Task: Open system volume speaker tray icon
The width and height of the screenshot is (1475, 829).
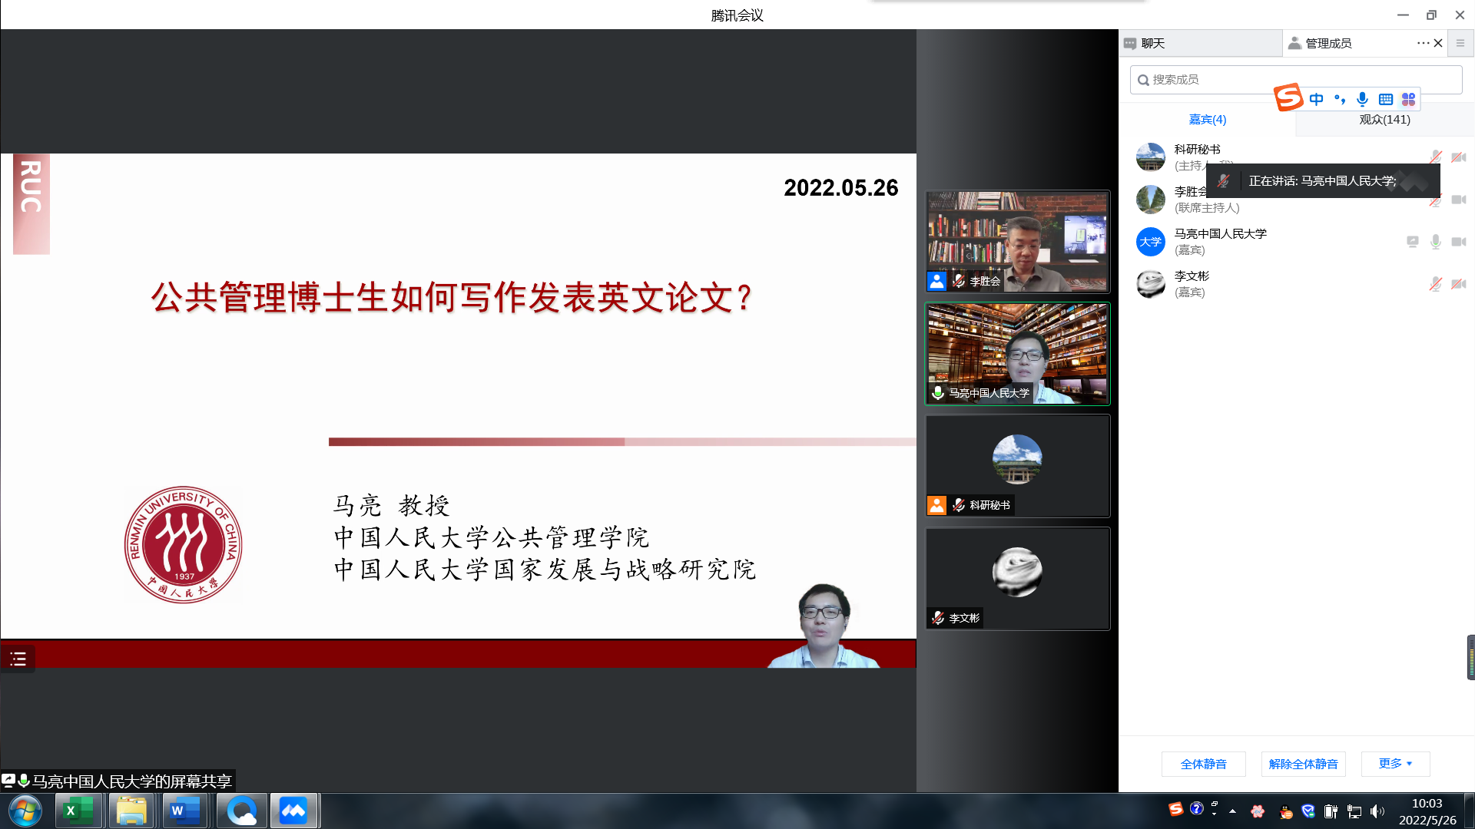Action: pos(1377,811)
